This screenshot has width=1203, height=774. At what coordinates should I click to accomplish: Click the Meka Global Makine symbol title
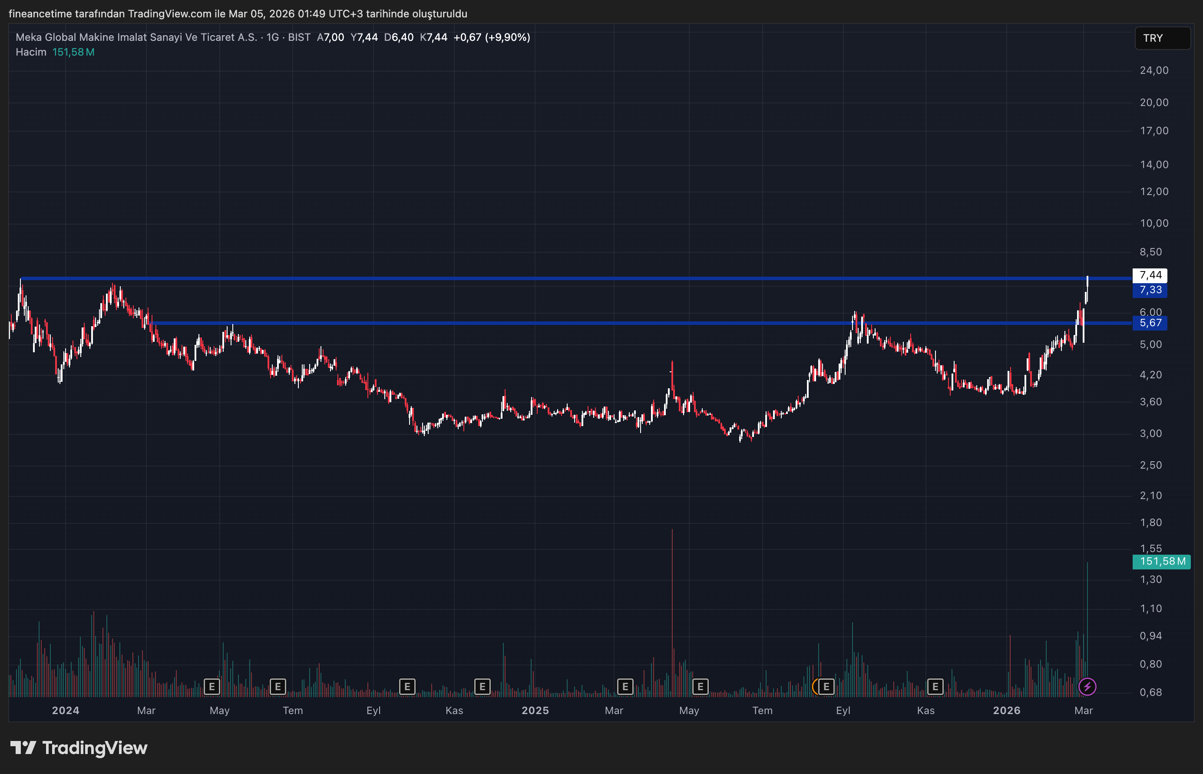click(136, 37)
